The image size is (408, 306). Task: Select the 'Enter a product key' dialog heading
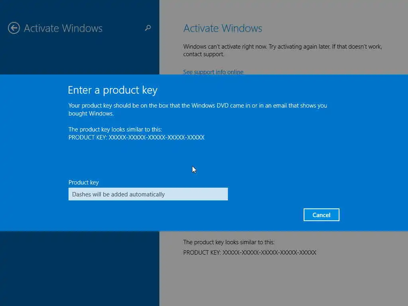pos(112,90)
